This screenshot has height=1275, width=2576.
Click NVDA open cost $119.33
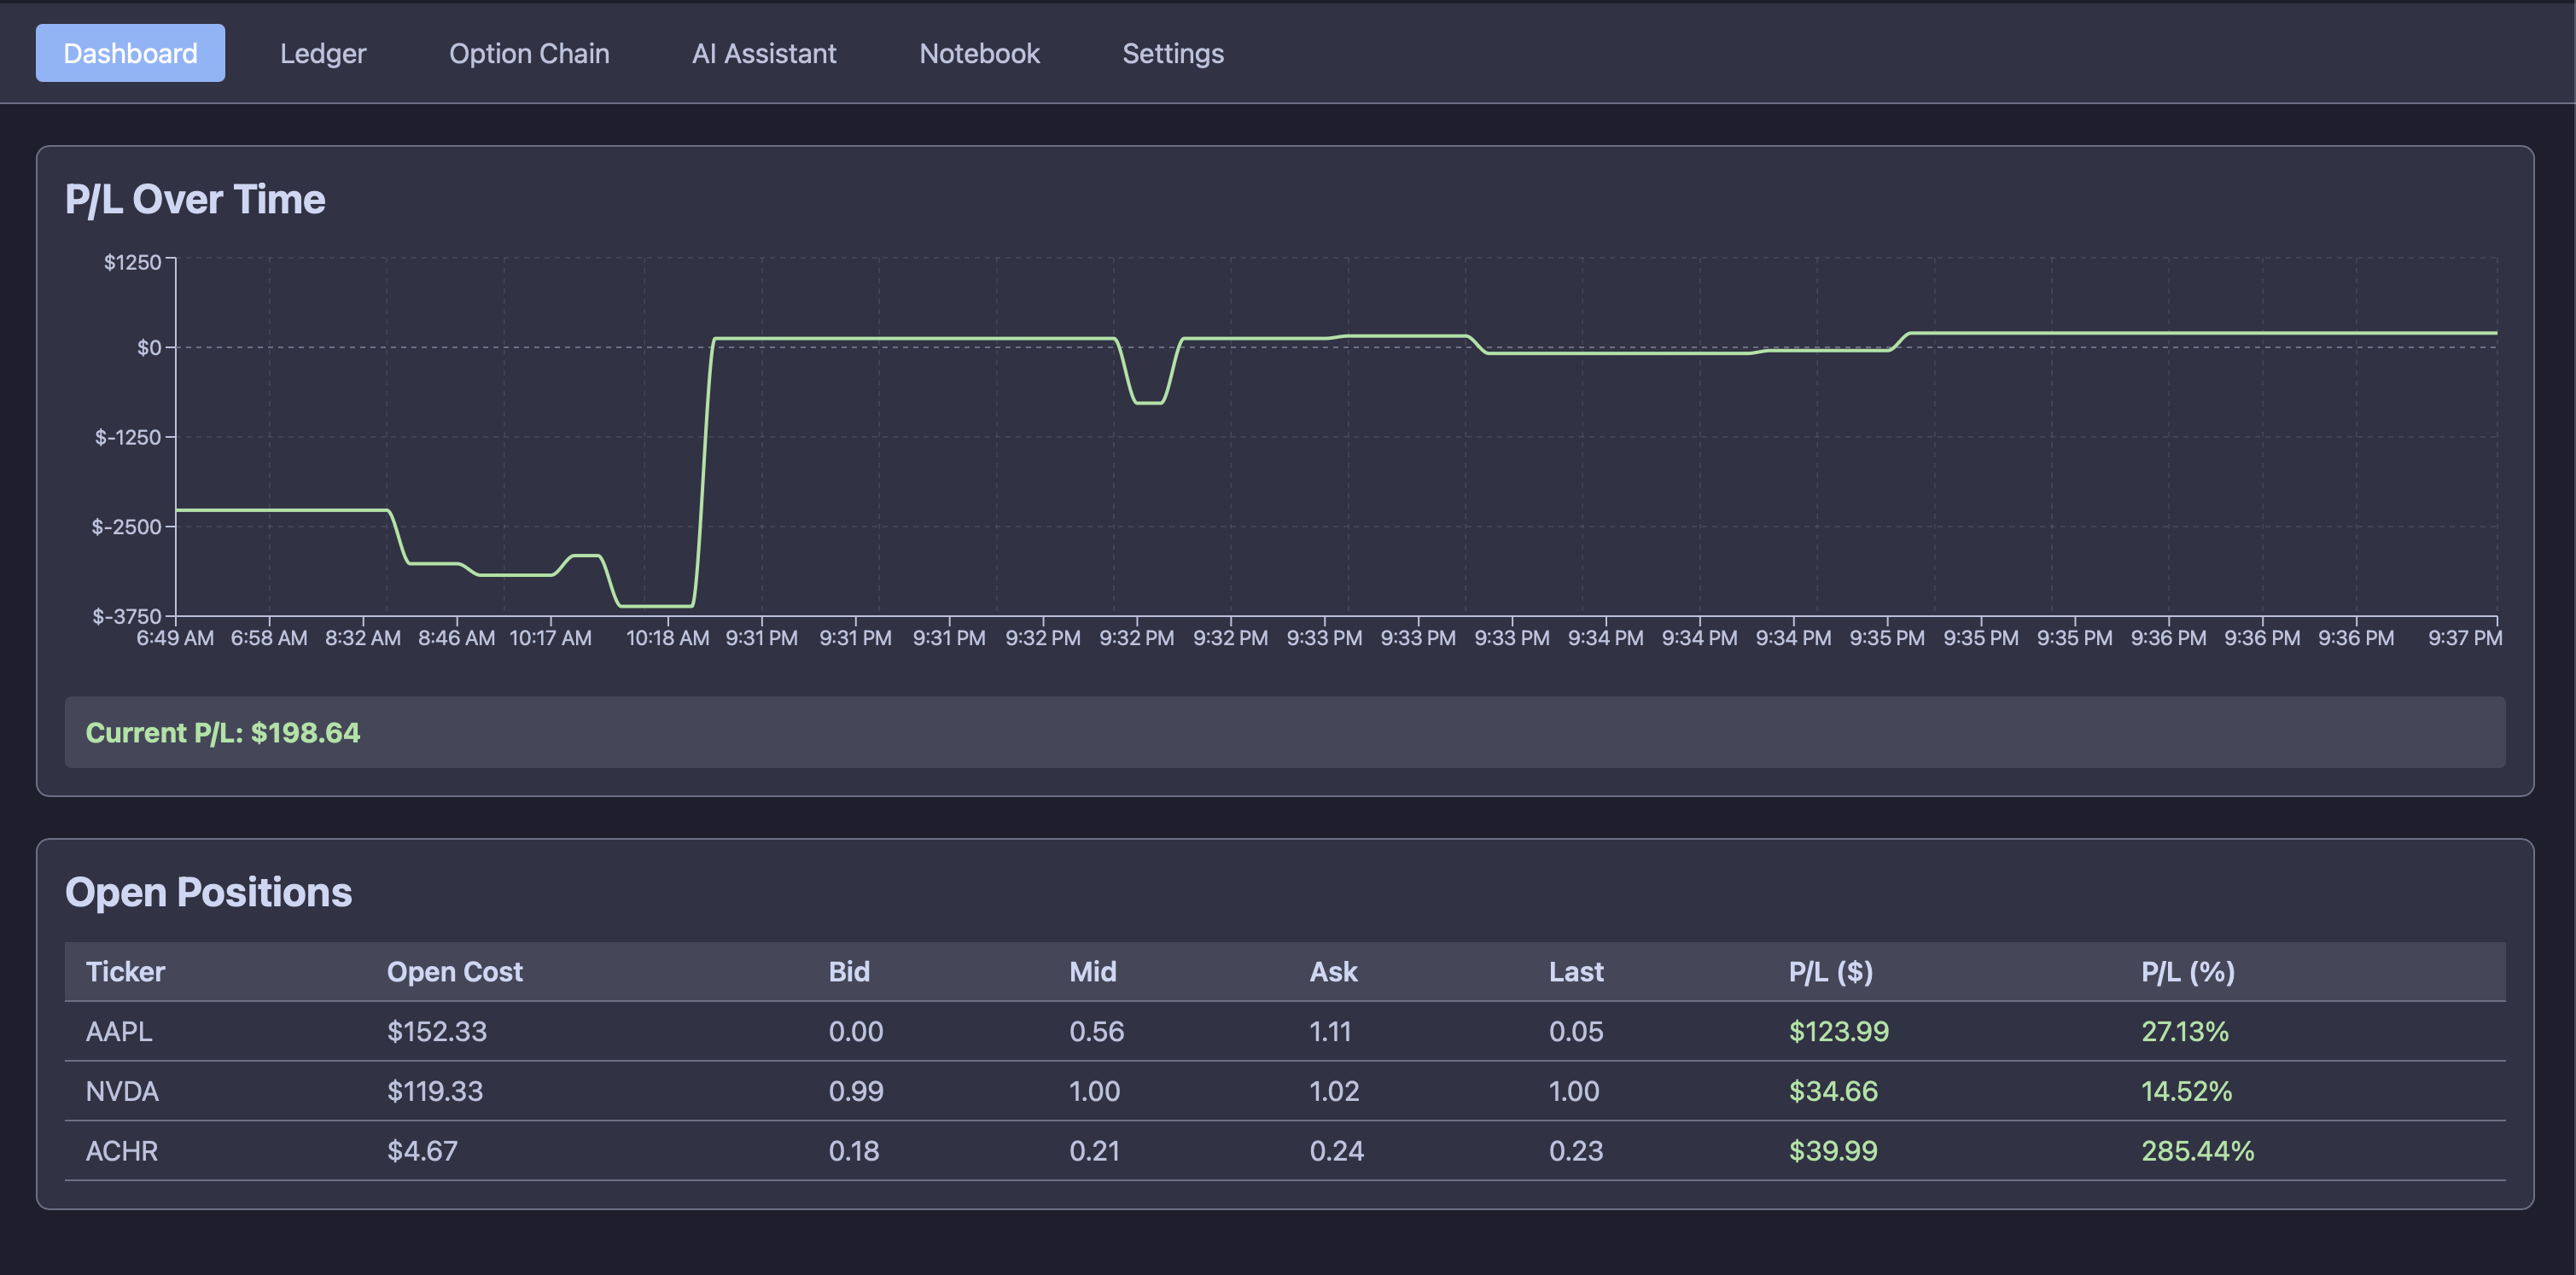434,1091
